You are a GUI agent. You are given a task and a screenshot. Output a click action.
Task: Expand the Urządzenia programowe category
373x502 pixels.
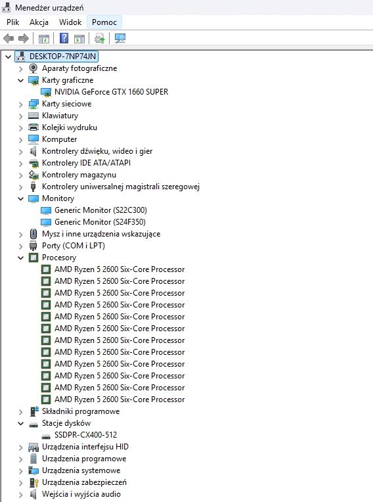(21, 459)
